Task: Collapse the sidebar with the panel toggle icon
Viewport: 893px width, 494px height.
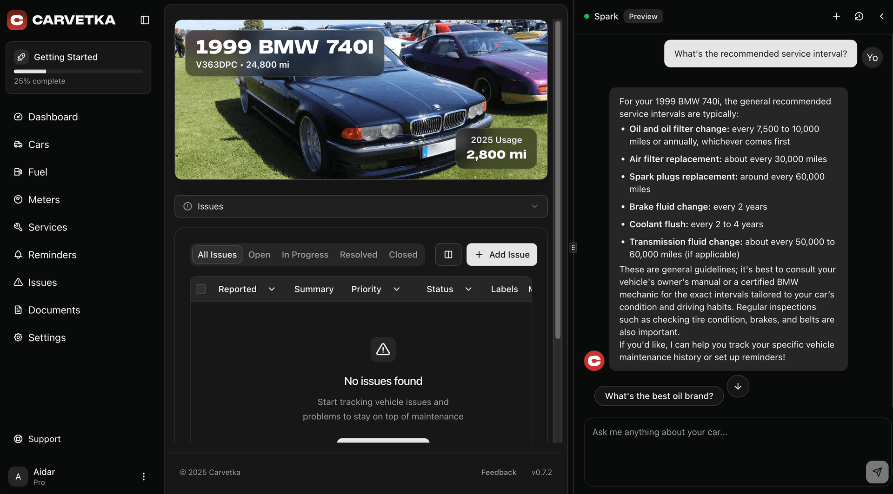Action: [x=145, y=20]
